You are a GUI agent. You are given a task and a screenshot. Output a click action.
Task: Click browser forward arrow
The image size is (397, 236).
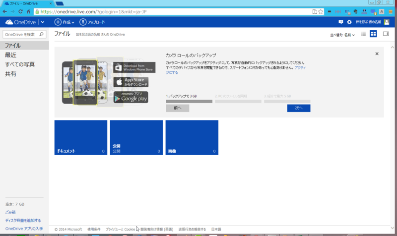pyautogui.click(x=13, y=11)
